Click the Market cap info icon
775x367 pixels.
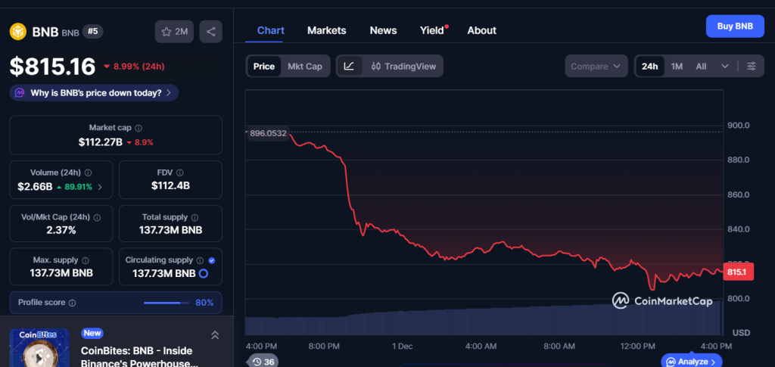(x=139, y=129)
